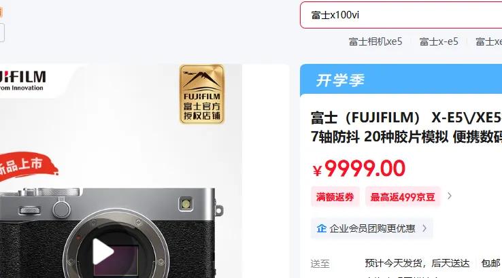Select suggested search 富士x-e5
Image resolution: width=502 pixels, height=278 pixels.
[439, 41]
